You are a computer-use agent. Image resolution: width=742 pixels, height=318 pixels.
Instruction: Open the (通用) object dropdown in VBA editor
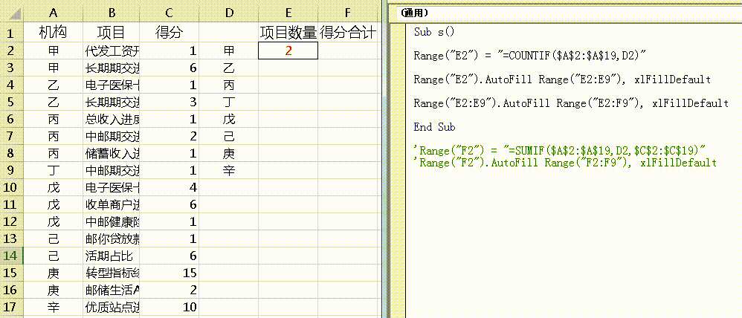click(567, 13)
